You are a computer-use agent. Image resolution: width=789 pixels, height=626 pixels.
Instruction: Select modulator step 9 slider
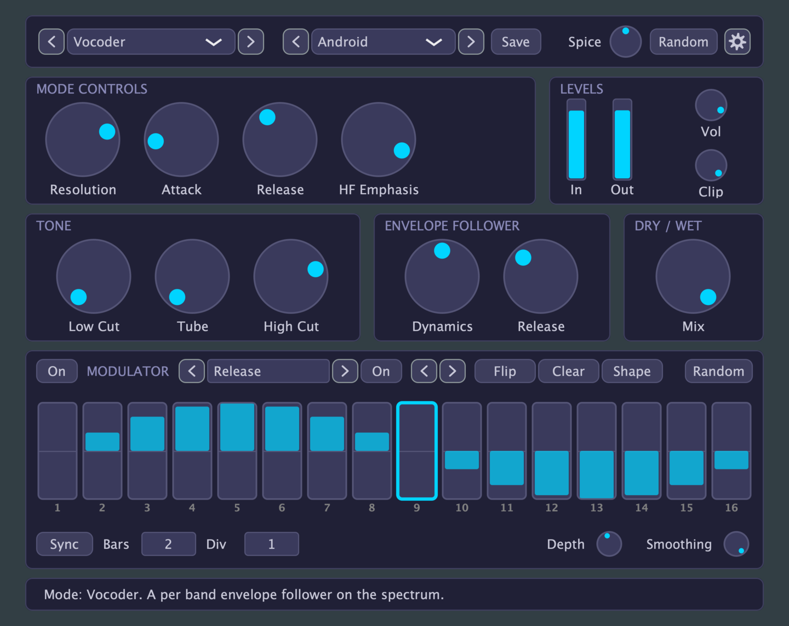click(x=417, y=451)
